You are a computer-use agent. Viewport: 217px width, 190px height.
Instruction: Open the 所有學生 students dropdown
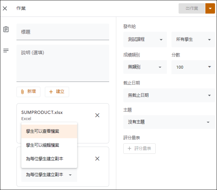click(193, 39)
